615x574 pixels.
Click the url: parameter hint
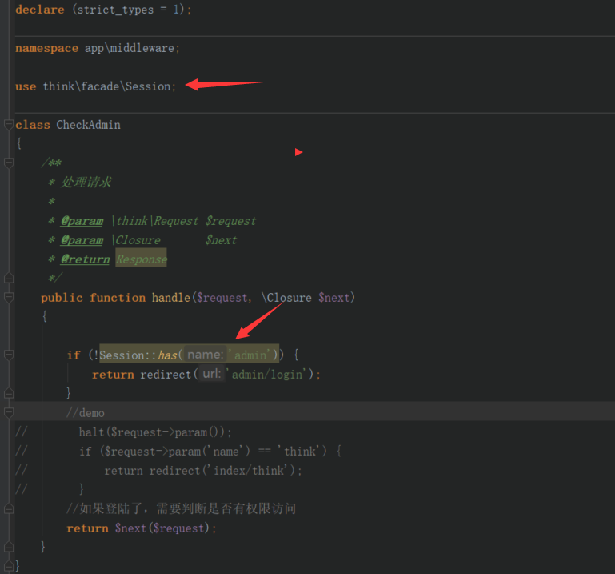coord(212,374)
